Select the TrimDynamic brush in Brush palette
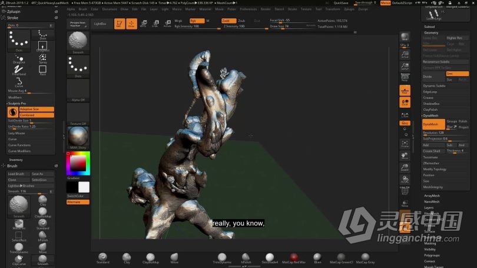477x268 pixels. 19,248
